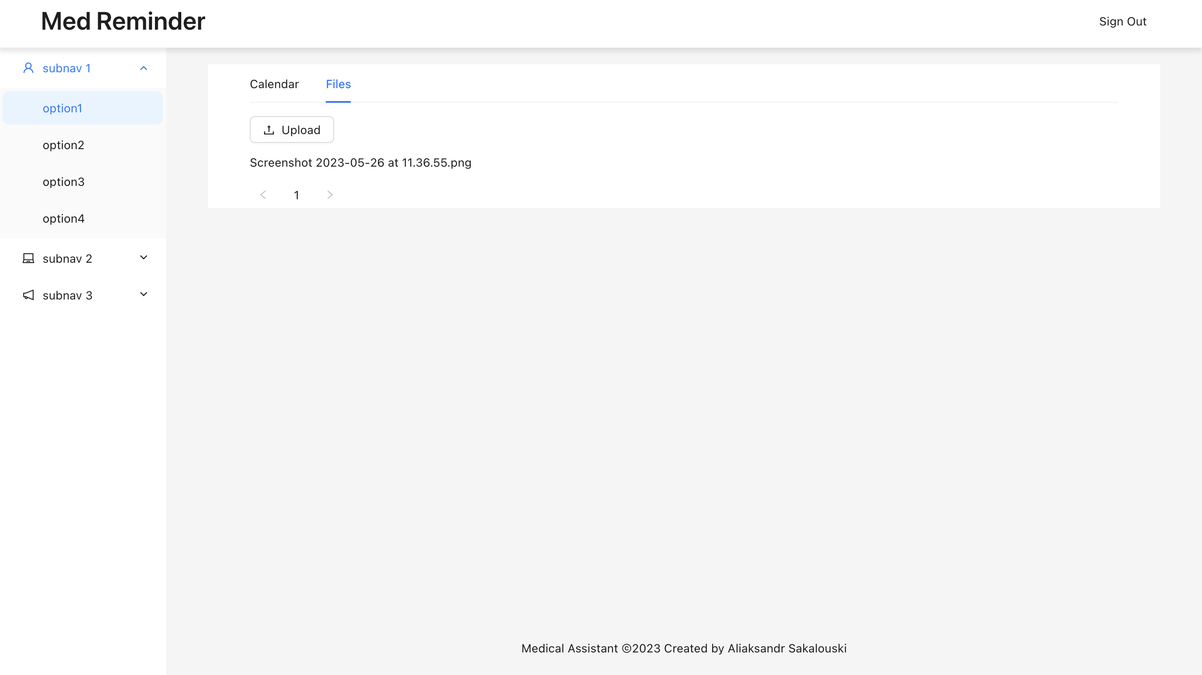This screenshot has width=1202, height=675.
Task: Select the Files tab
Action: [x=338, y=84]
